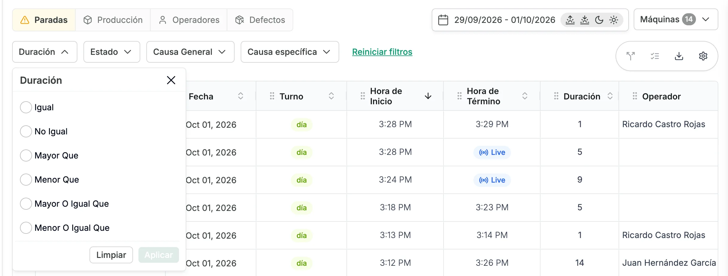This screenshot has width=728, height=276.
Task: Click the Live badge in second 3:28 PM row
Action: tap(492, 152)
